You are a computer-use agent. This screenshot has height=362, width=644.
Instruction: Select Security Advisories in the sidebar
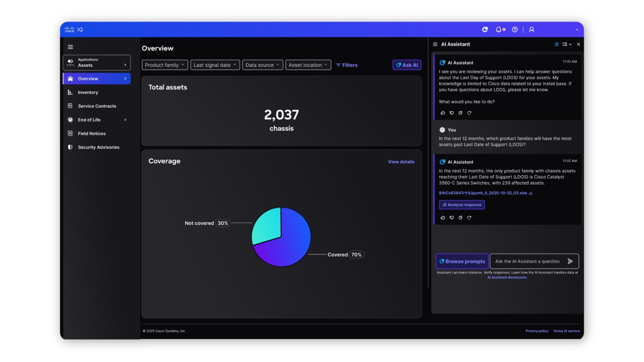click(98, 147)
